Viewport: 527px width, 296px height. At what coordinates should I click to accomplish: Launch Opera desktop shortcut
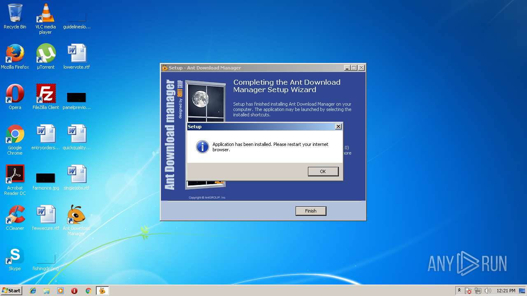pyautogui.click(x=15, y=97)
